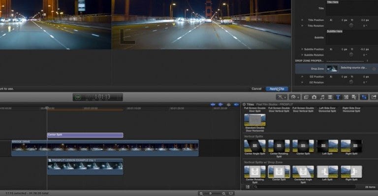Toggle audio skimming in timeline
The width and height of the screenshot is (378, 196).
220,104
